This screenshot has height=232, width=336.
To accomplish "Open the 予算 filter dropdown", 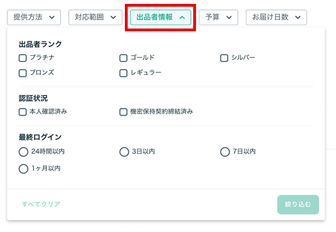I will coord(218,17).
